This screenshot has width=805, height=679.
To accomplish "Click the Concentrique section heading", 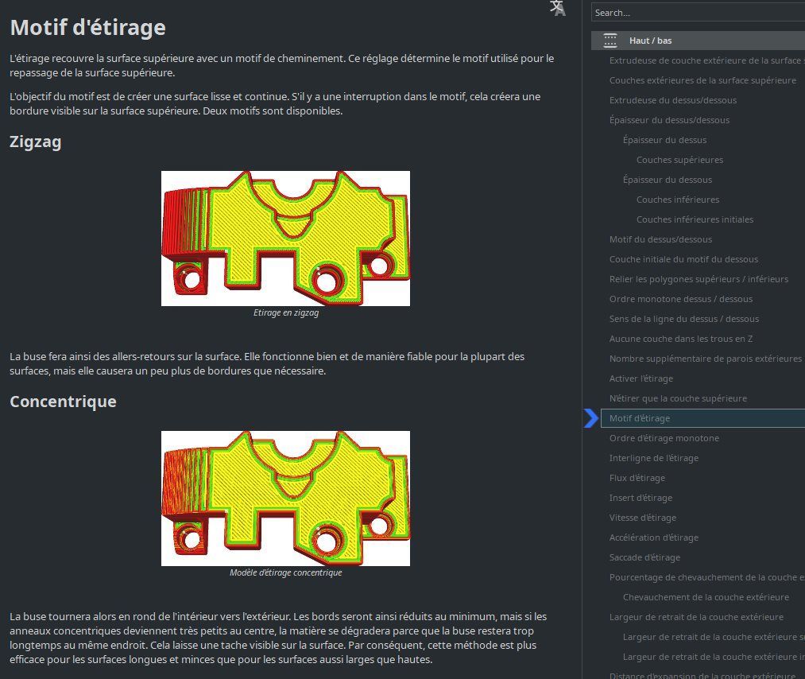I will (63, 402).
